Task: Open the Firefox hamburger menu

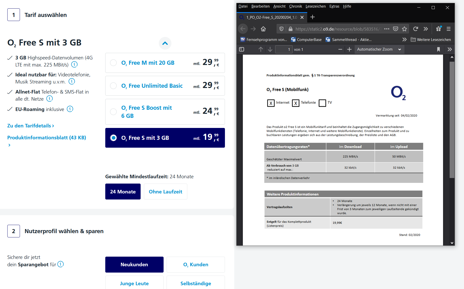Action: pos(449,29)
